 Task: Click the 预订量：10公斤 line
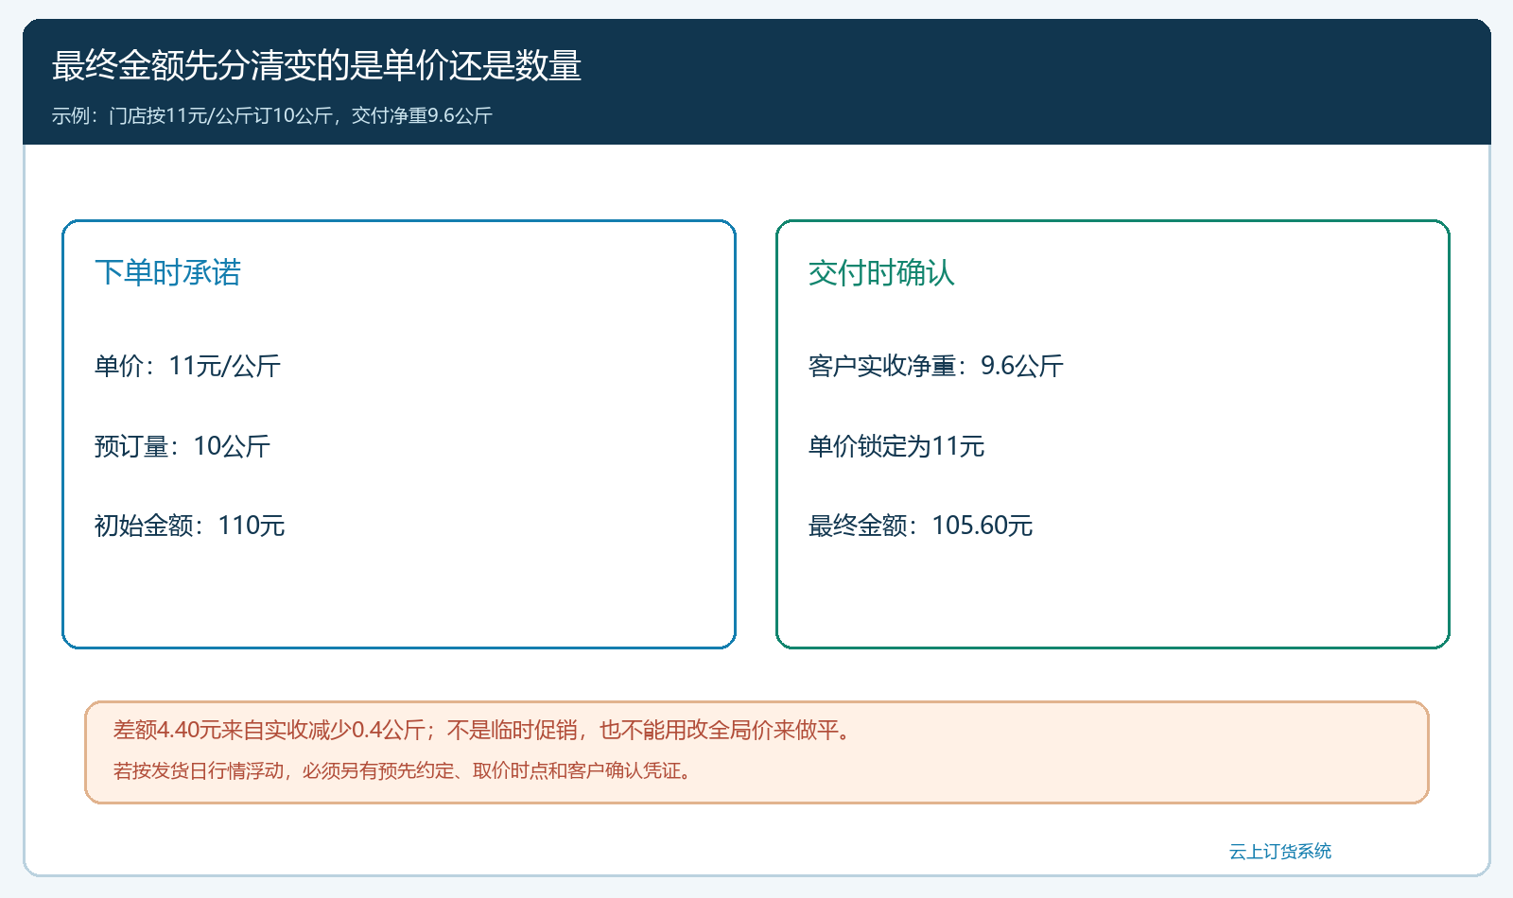[x=183, y=446]
